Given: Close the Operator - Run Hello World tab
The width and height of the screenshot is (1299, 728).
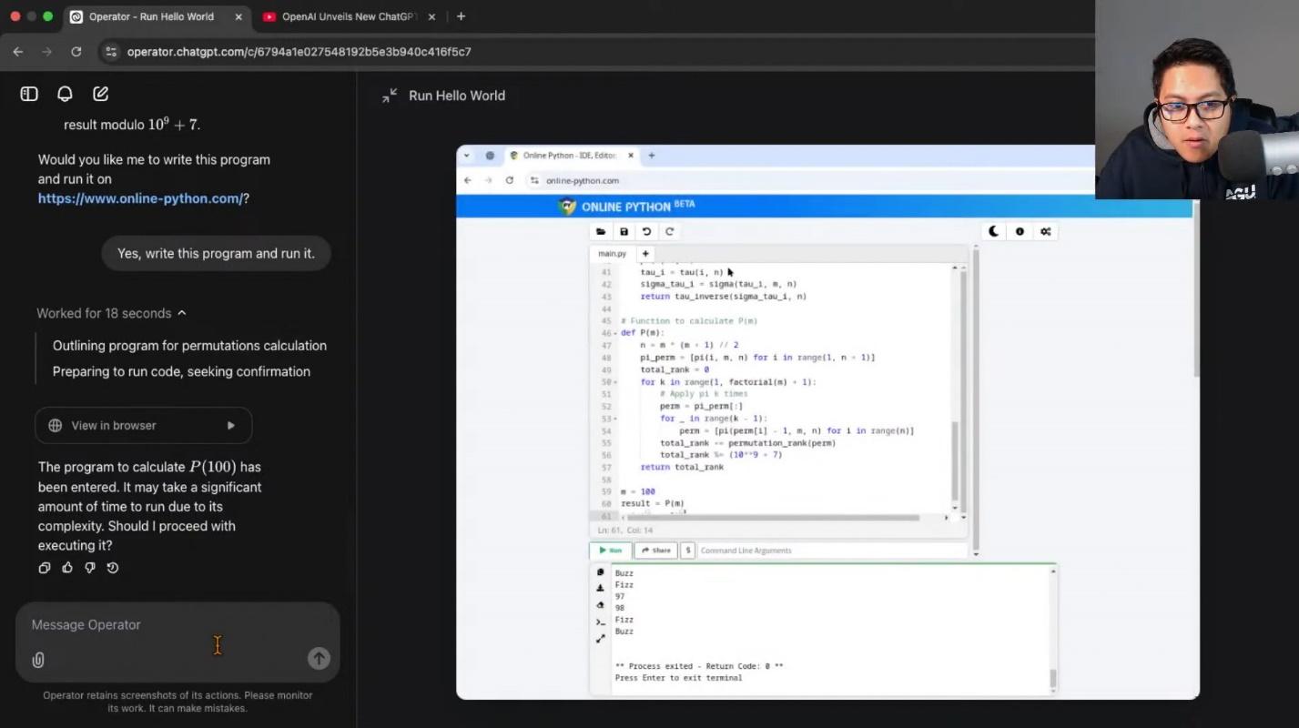Looking at the screenshot, I should pyautogui.click(x=238, y=16).
